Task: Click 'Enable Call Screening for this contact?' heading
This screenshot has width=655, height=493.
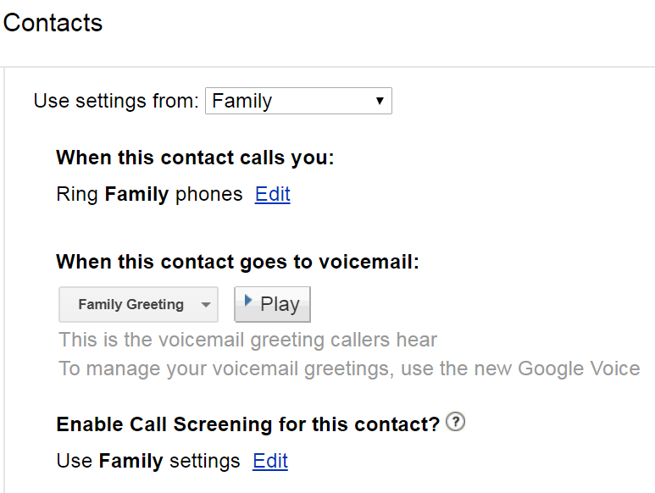Action: pyautogui.click(x=248, y=424)
